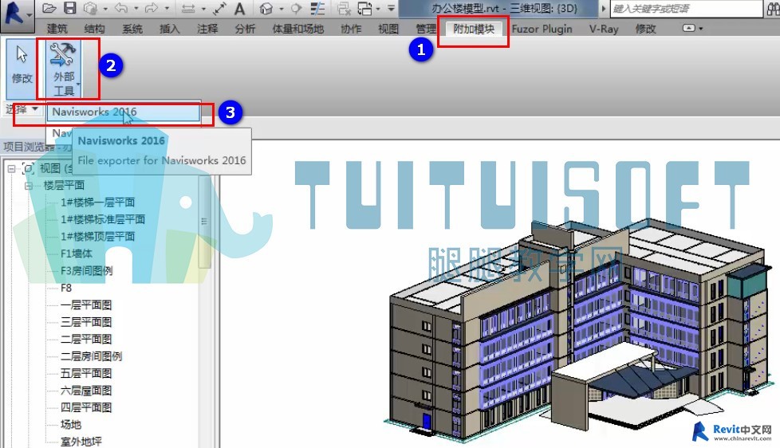Open the Architecture (建筑) ribbon tab
Viewport: 780px width, 448px height.
coord(57,29)
